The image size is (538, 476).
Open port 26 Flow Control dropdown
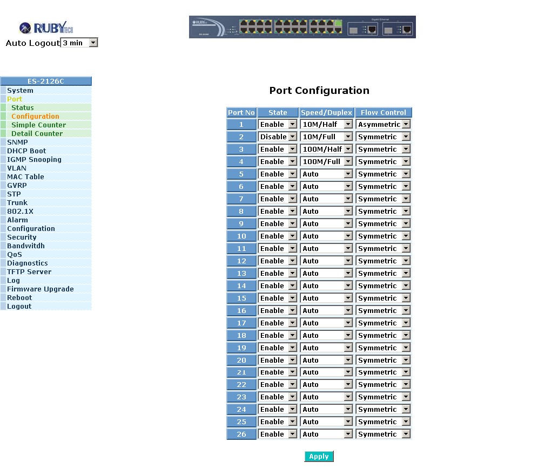384,434
